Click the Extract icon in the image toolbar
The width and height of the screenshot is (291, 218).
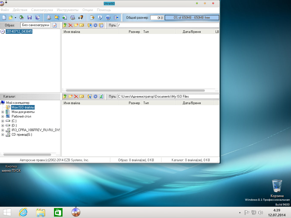(90, 25)
